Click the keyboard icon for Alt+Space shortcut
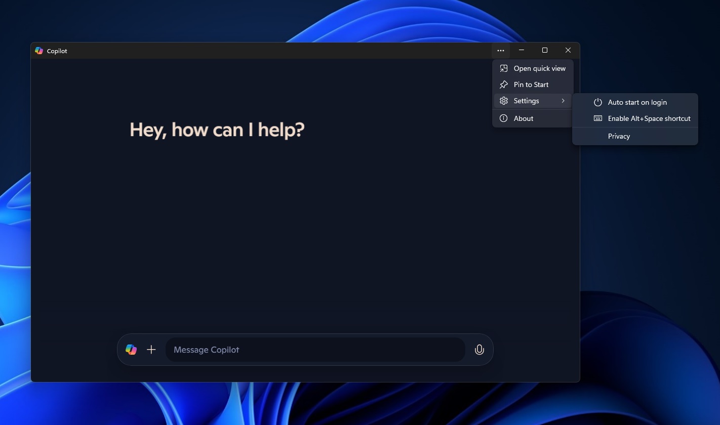Image resolution: width=720 pixels, height=425 pixels. pos(597,118)
